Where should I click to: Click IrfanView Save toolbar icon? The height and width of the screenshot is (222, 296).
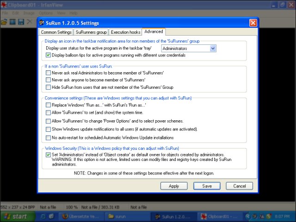click(x=21, y=22)
